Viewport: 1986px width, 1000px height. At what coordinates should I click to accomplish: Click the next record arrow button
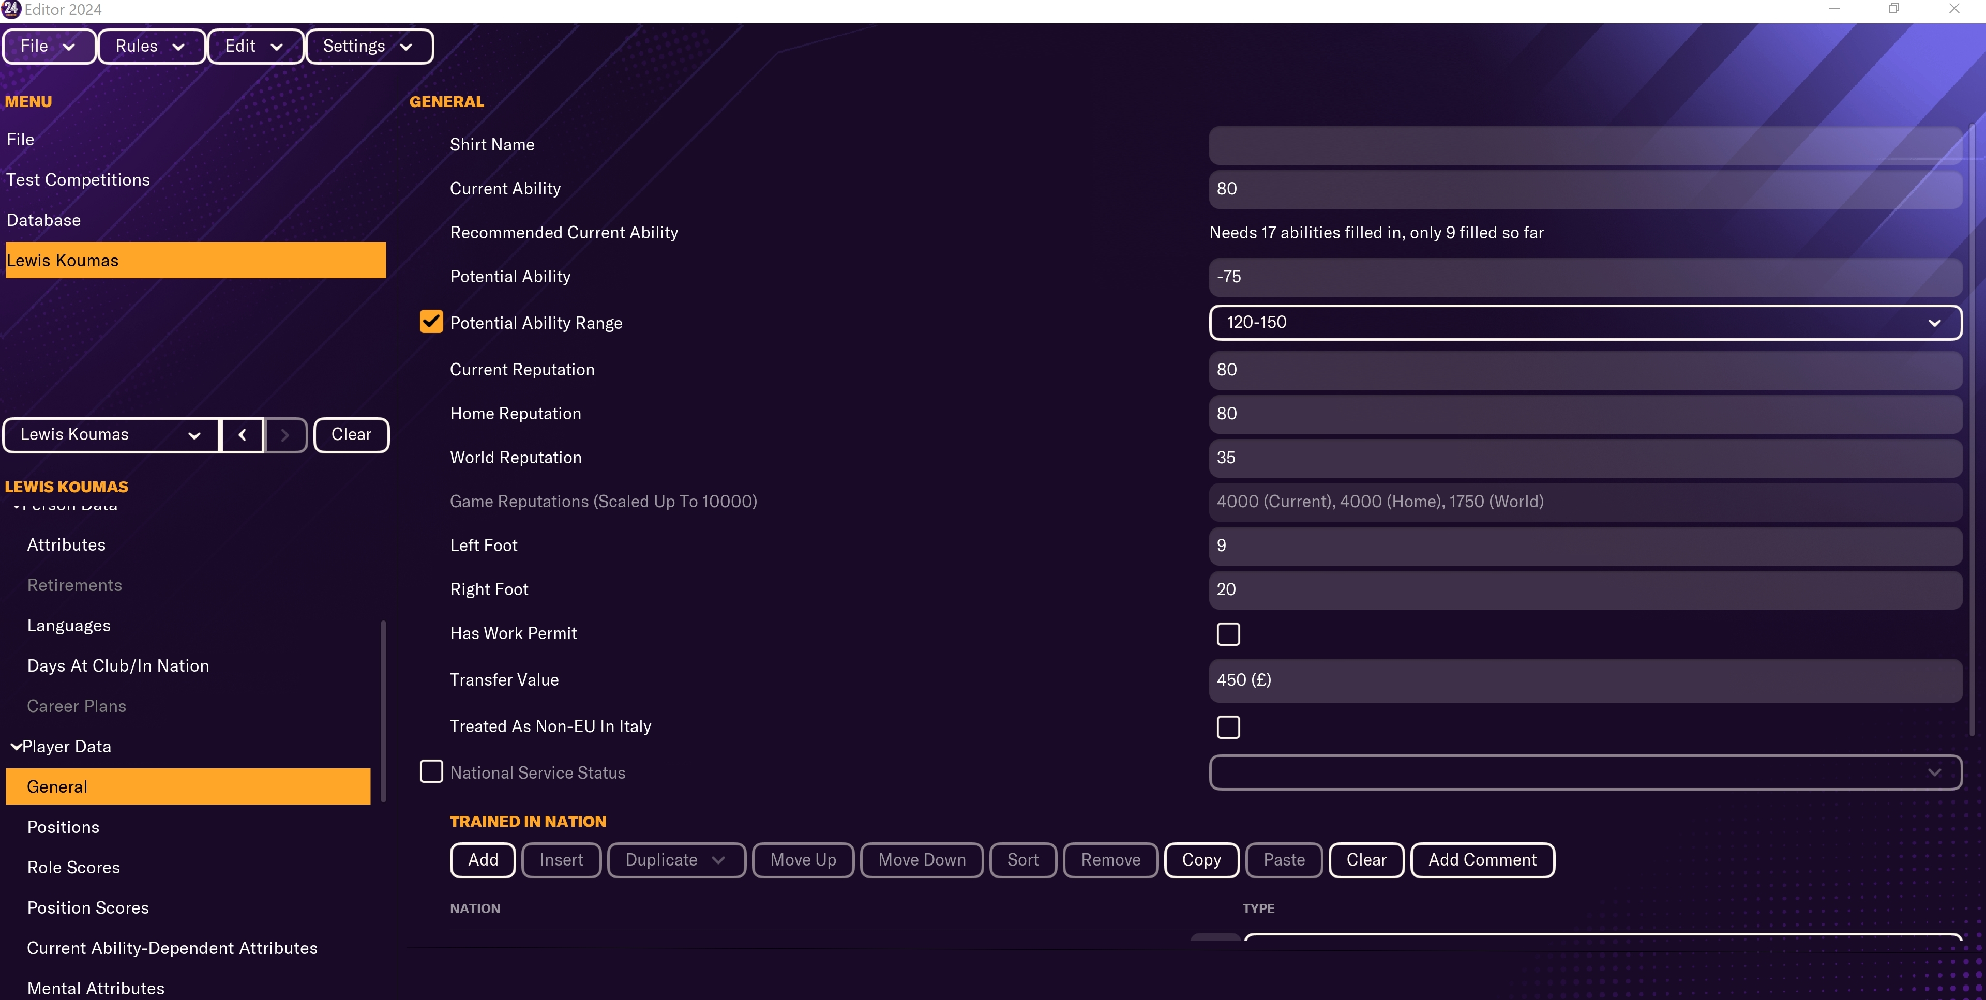(x=285, y=435)
